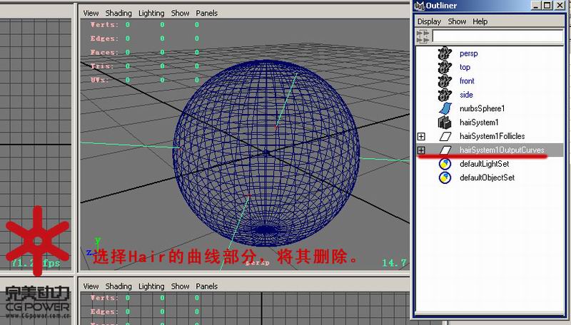Screen dimensions: 571x325
Task: Open the lower viewport Show menu
Action: 180,287
